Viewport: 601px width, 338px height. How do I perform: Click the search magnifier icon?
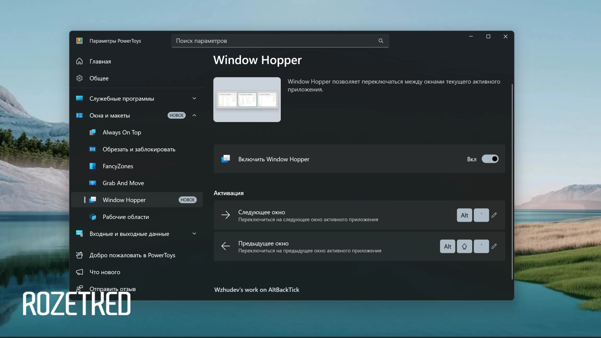381,41
